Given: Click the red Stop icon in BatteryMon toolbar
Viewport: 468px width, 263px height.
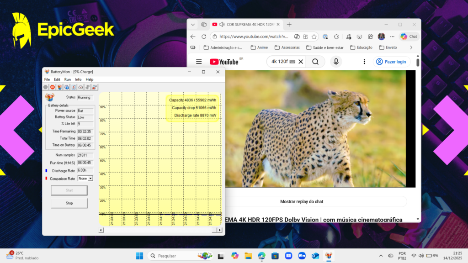Looking at the screenshot, I should 53,87.
